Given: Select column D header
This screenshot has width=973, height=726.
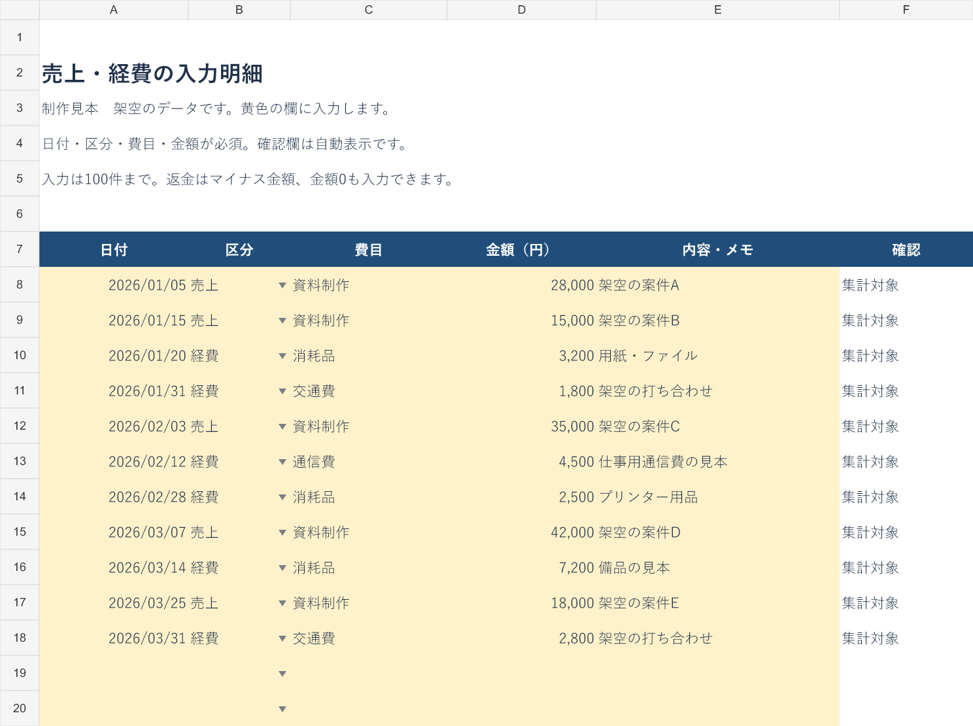Looking at the screenshot, I should point(522,10).
